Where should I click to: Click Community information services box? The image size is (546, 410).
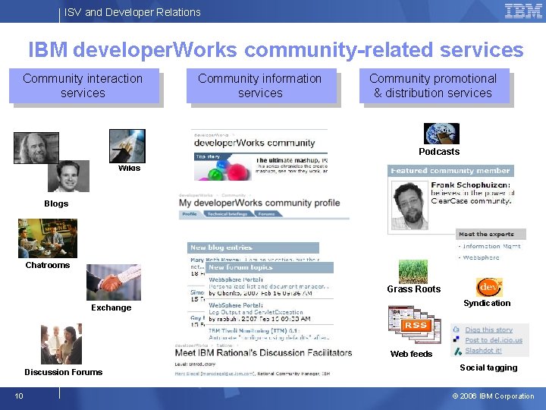click(x=262, y=86)
